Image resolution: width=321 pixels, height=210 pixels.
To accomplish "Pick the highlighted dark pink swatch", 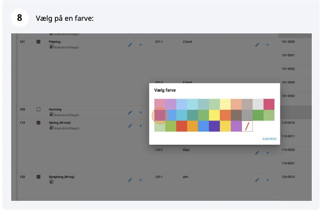I will (160, 115).
